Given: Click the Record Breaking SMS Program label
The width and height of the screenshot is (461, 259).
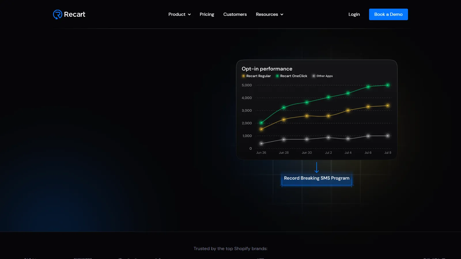Looking at the screenshot, I should [x=317, y=178].
